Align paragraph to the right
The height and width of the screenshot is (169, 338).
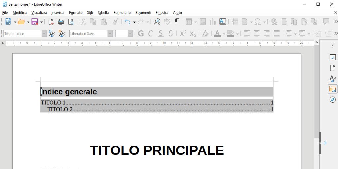267,33
